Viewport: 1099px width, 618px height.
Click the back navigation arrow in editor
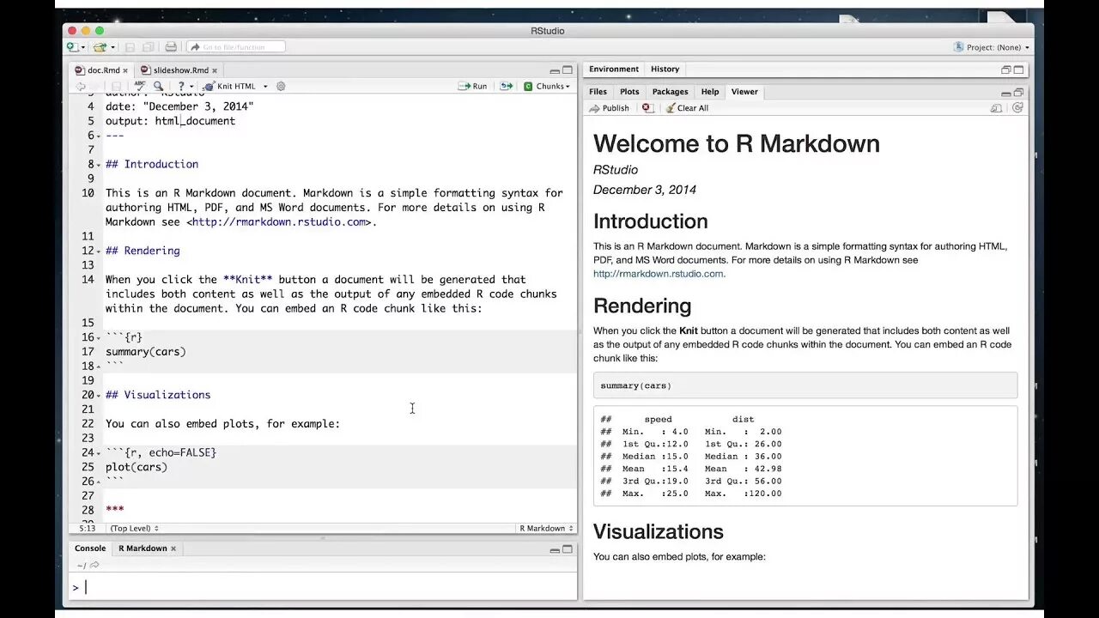[81, 86]
